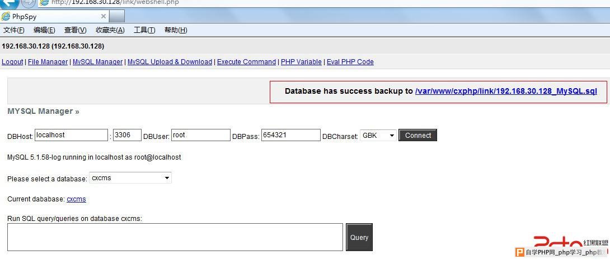
Task: Focus the DBPass input field
Action: coord(291,135)
